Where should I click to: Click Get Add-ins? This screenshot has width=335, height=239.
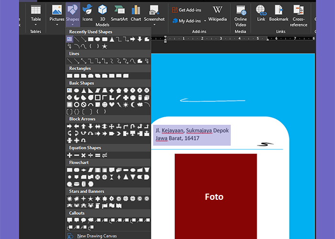(187, 10)
